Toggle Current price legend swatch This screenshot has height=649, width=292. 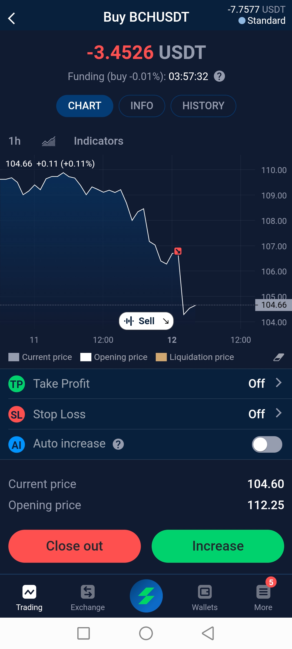pyautogui.click(x=14, y=357)
